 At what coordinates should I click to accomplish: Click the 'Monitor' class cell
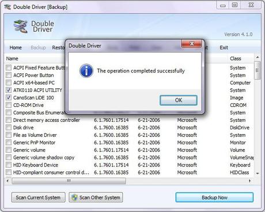[x=238, y=143]
